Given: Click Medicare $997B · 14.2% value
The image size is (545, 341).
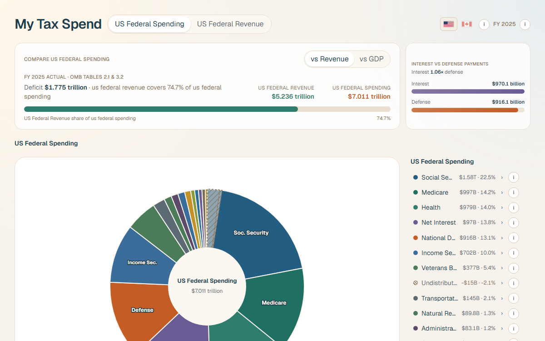Looking at the screenshot, I should (x=477, y=192).
